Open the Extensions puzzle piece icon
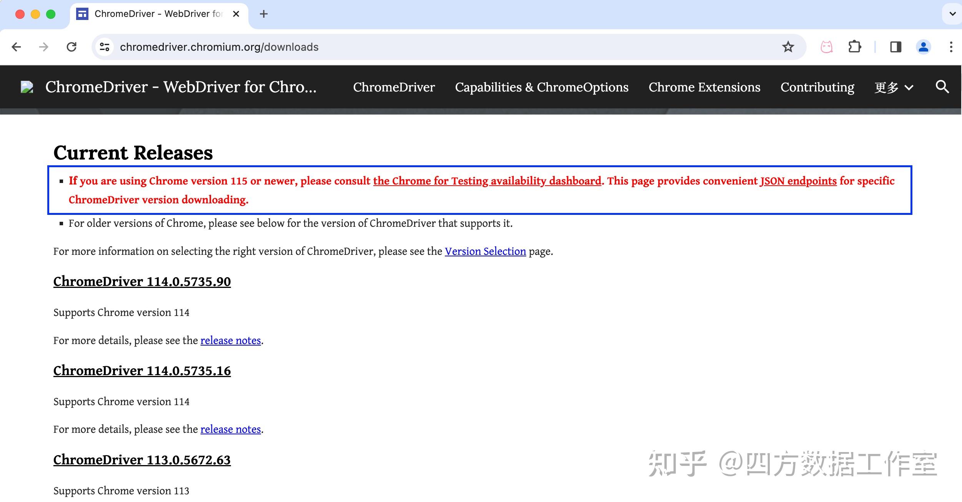This screenshot has width=962, height=502. pyautogui.click(x=854, y=47)
